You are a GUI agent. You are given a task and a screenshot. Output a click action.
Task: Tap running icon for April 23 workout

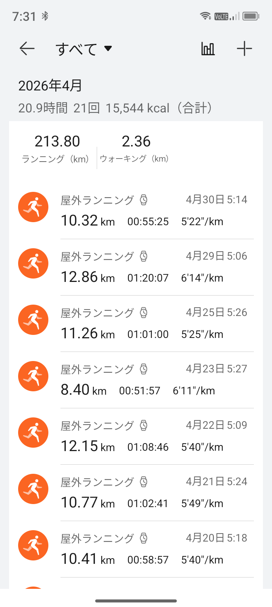coord(33,376)
